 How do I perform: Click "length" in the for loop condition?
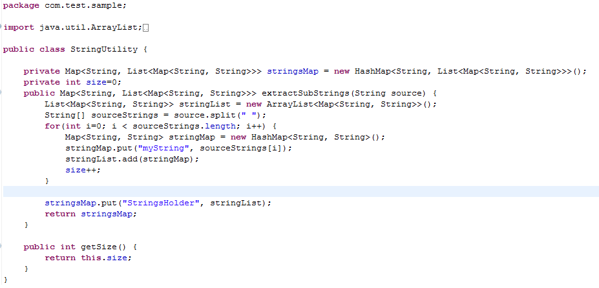(x=220, y=126)
